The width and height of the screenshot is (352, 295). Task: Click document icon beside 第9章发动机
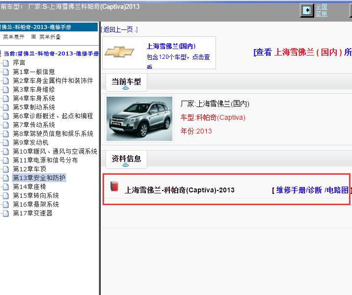(x=6, y=142)
